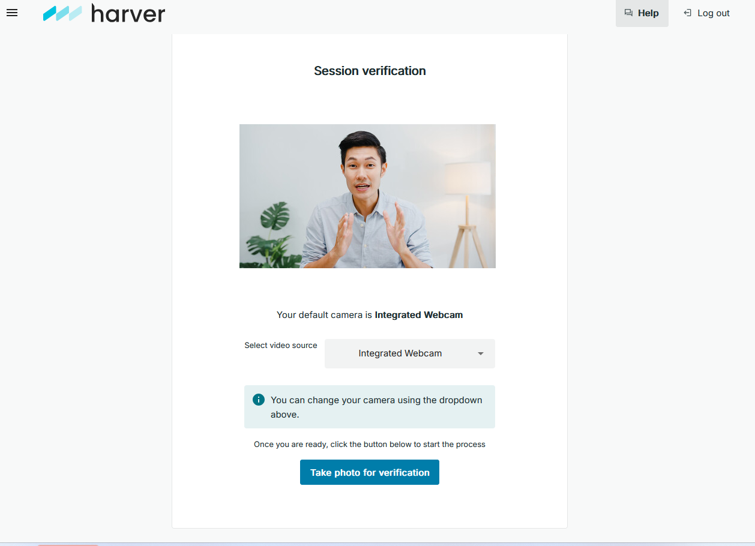The height and width of the screenshot is (546, 755).
Task: Click the chat bubble icon beside Help
Action: (x=628, y=13)
